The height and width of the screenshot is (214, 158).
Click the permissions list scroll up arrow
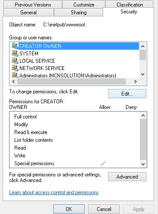[x=143, y=115]
